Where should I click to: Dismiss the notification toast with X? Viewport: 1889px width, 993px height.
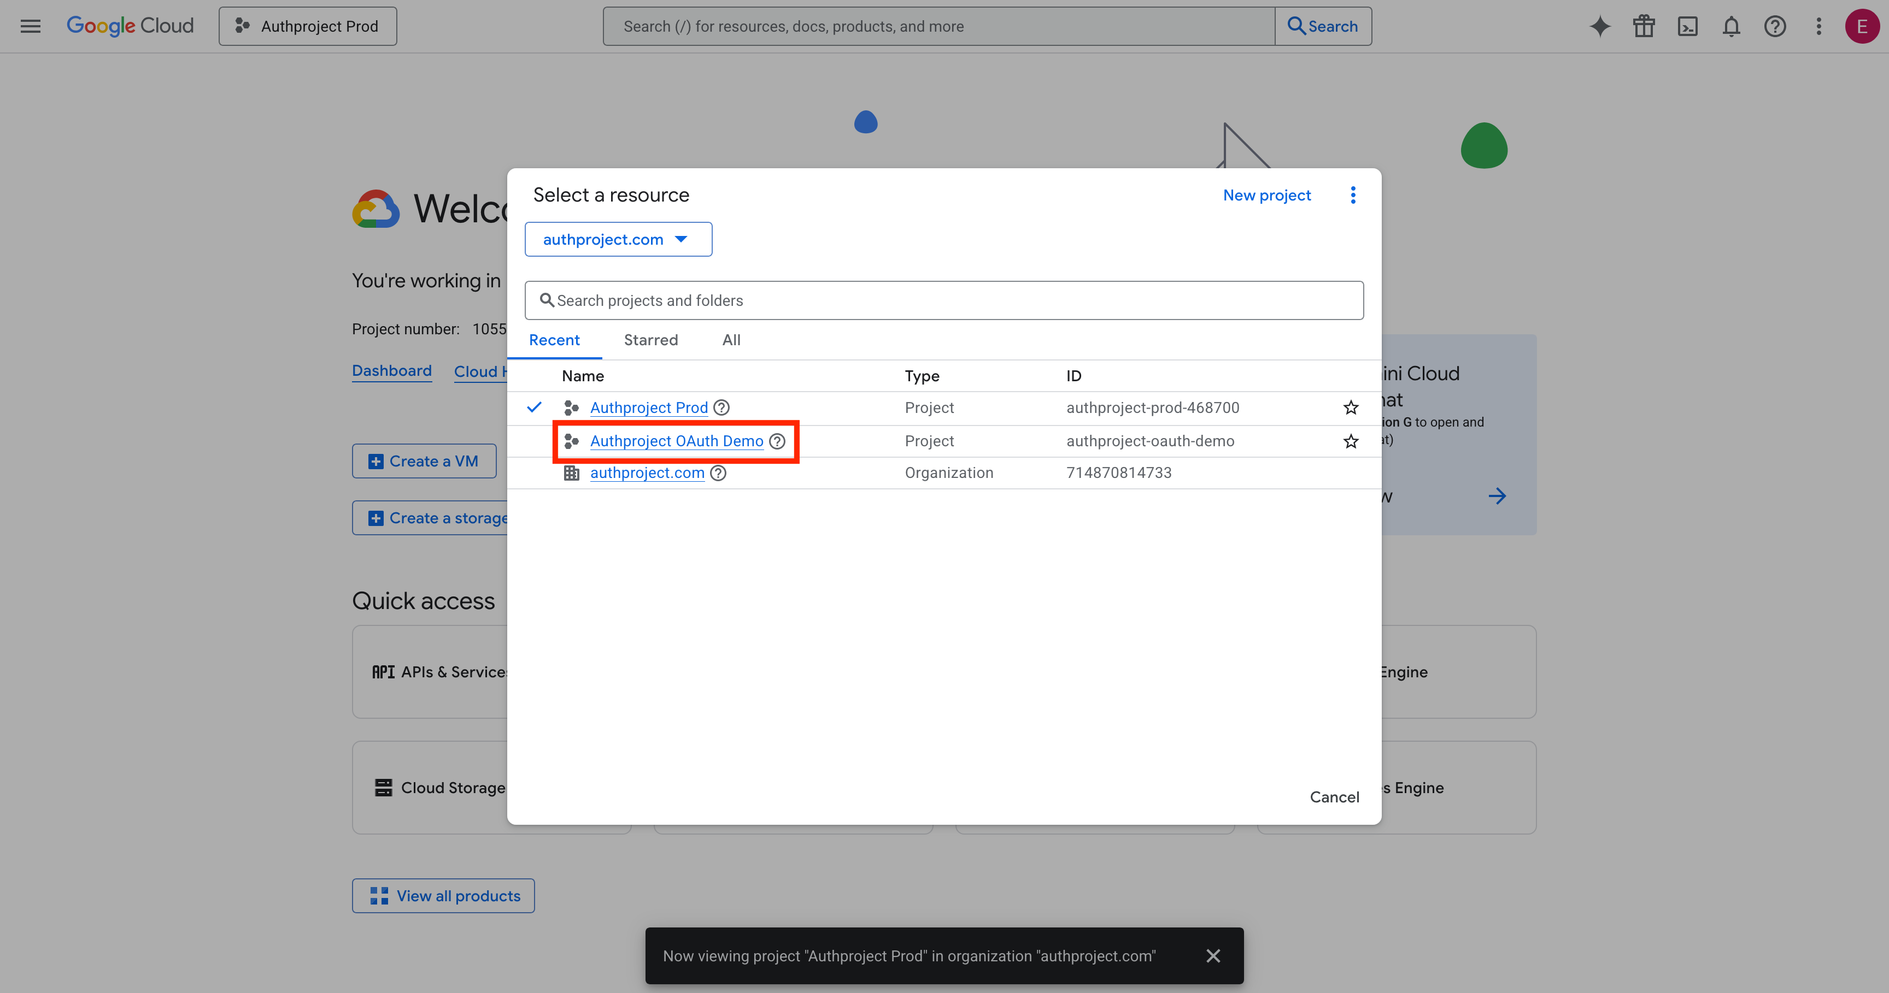point(1213,956)
